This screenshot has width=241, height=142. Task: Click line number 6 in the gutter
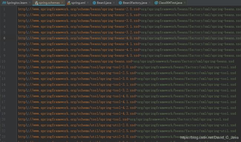(x=4, y=38)
